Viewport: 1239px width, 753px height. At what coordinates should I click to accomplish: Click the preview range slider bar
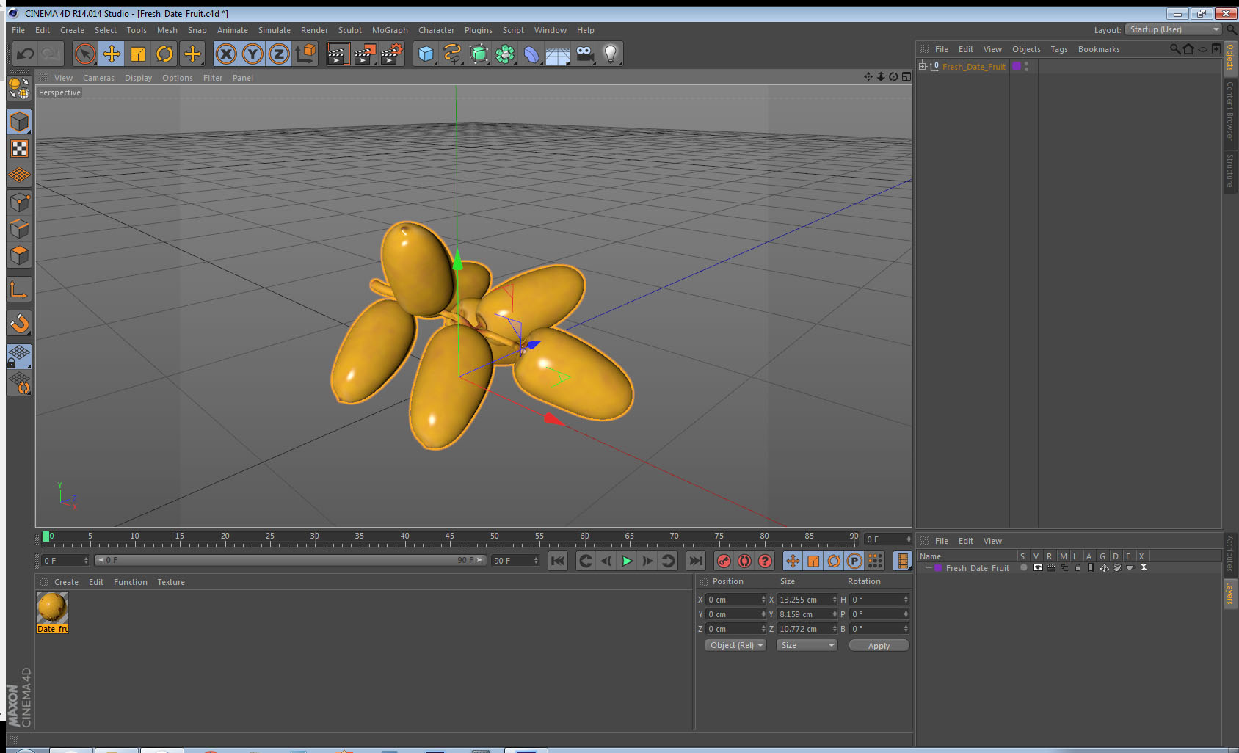[x=291, y=560]
